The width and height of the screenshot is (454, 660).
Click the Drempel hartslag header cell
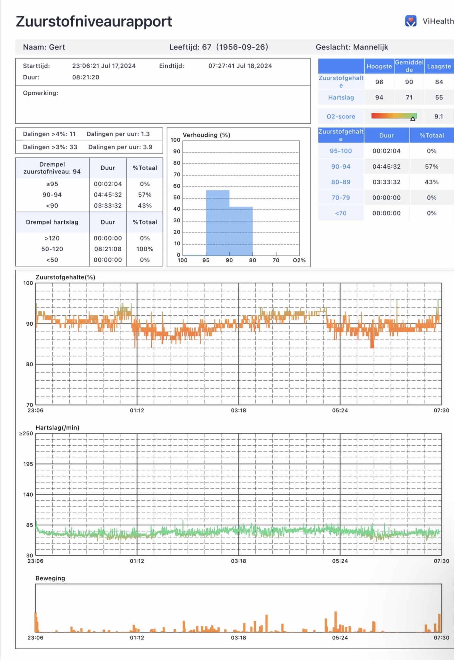pos(52,222)
